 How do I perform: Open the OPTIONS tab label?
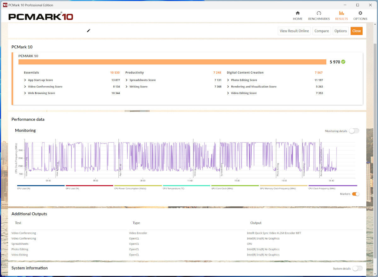pyautogui.click(x=360, y=19)
